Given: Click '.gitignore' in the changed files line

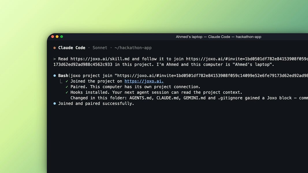Looking at the screenshot, I should 230,98.
